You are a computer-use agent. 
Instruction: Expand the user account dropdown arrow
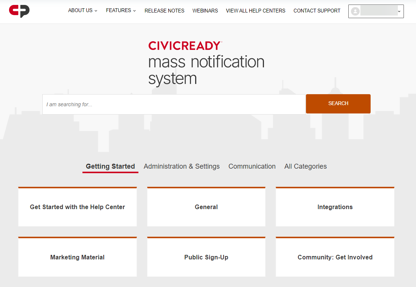pos(399,11)
